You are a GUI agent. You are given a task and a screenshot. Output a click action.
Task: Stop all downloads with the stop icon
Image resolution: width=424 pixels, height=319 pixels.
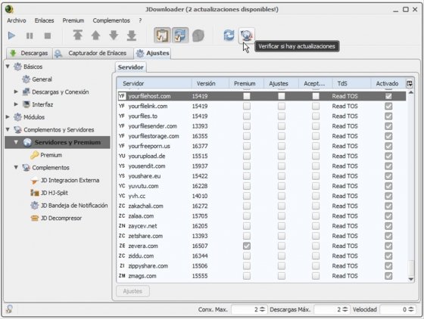pos(48,36)
